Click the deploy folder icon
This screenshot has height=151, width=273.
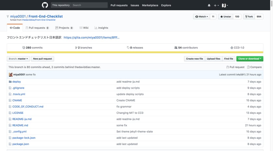pyautogui.click(x=10, y=82)
